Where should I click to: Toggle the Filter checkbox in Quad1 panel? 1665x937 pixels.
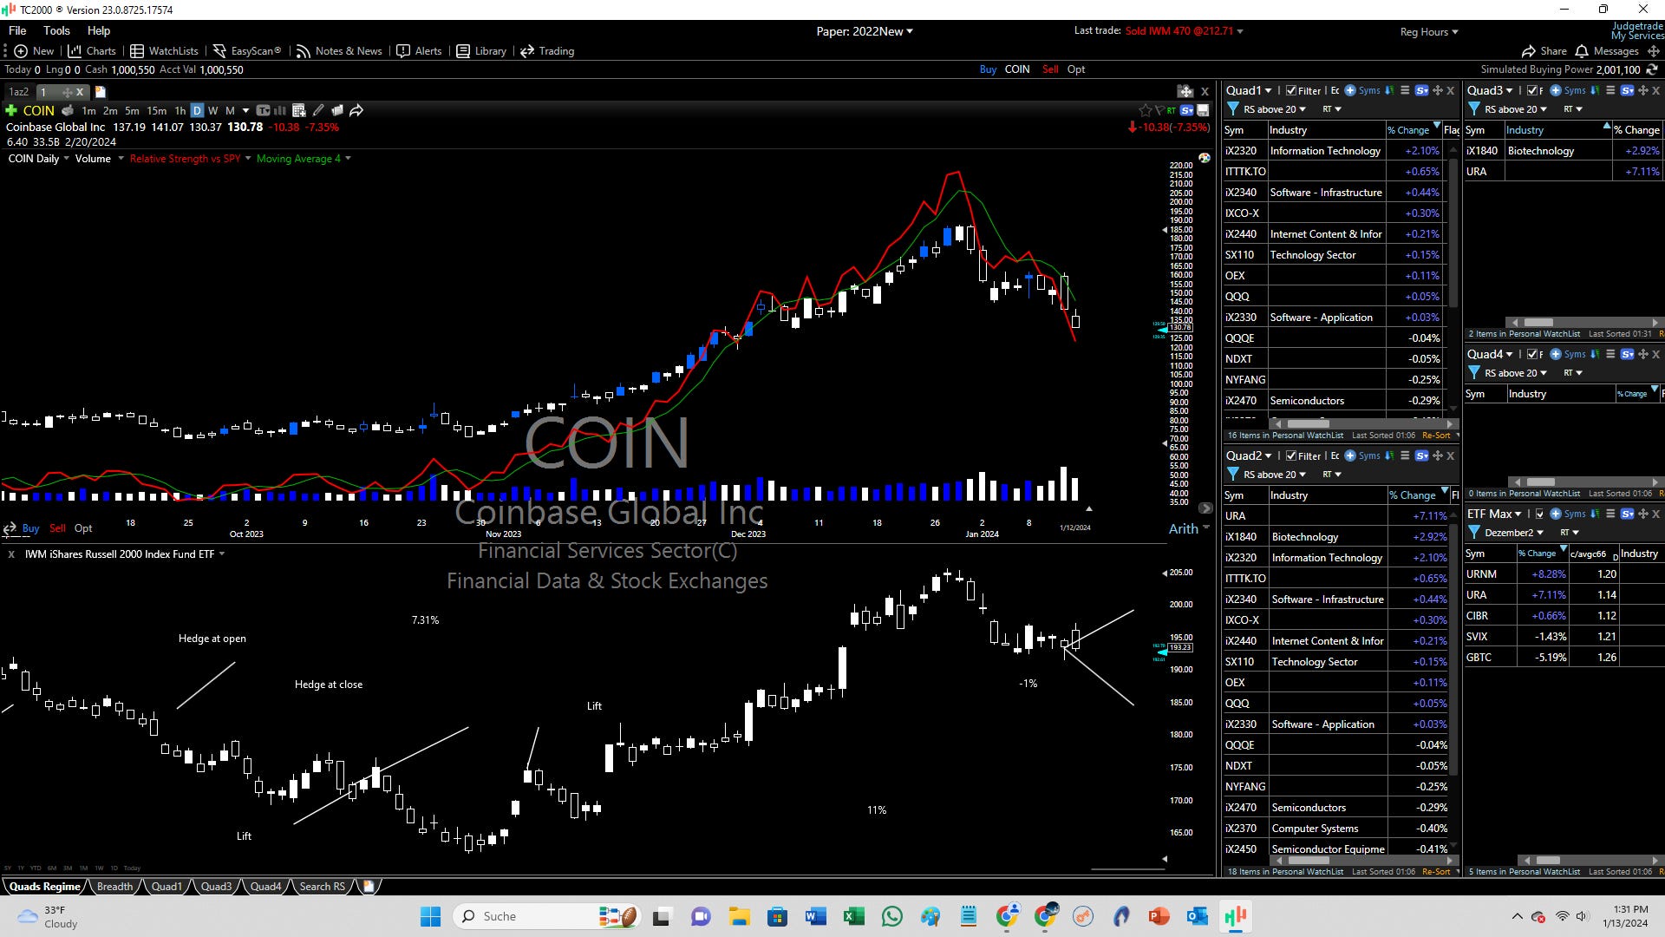[x=1291, y=90]
